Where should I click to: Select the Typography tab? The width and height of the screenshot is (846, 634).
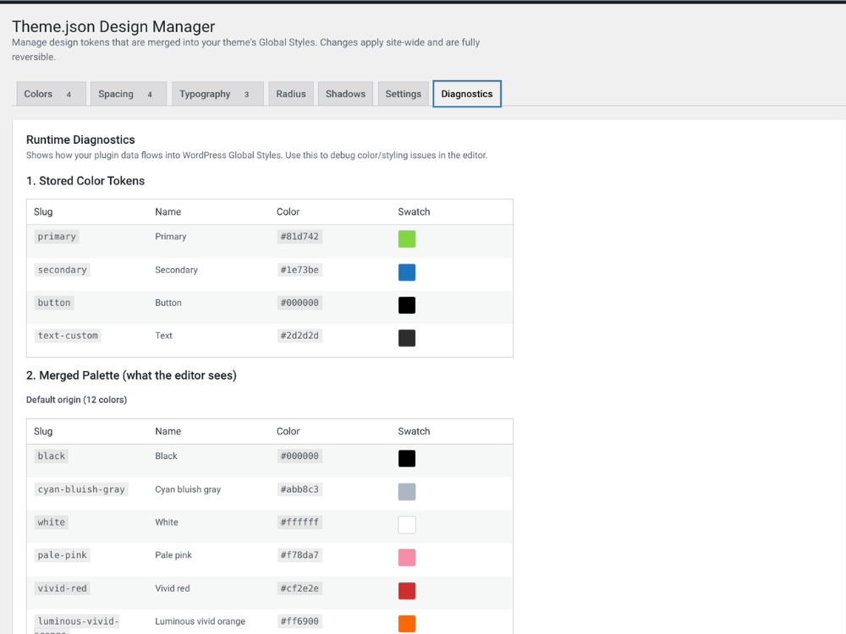coord(206,94)
